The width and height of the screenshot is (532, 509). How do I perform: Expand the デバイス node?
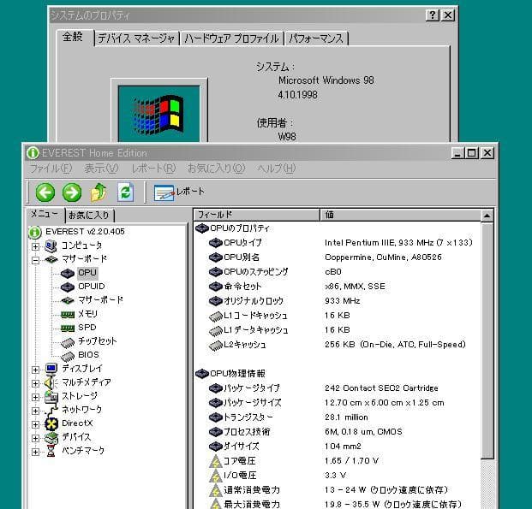35,438
